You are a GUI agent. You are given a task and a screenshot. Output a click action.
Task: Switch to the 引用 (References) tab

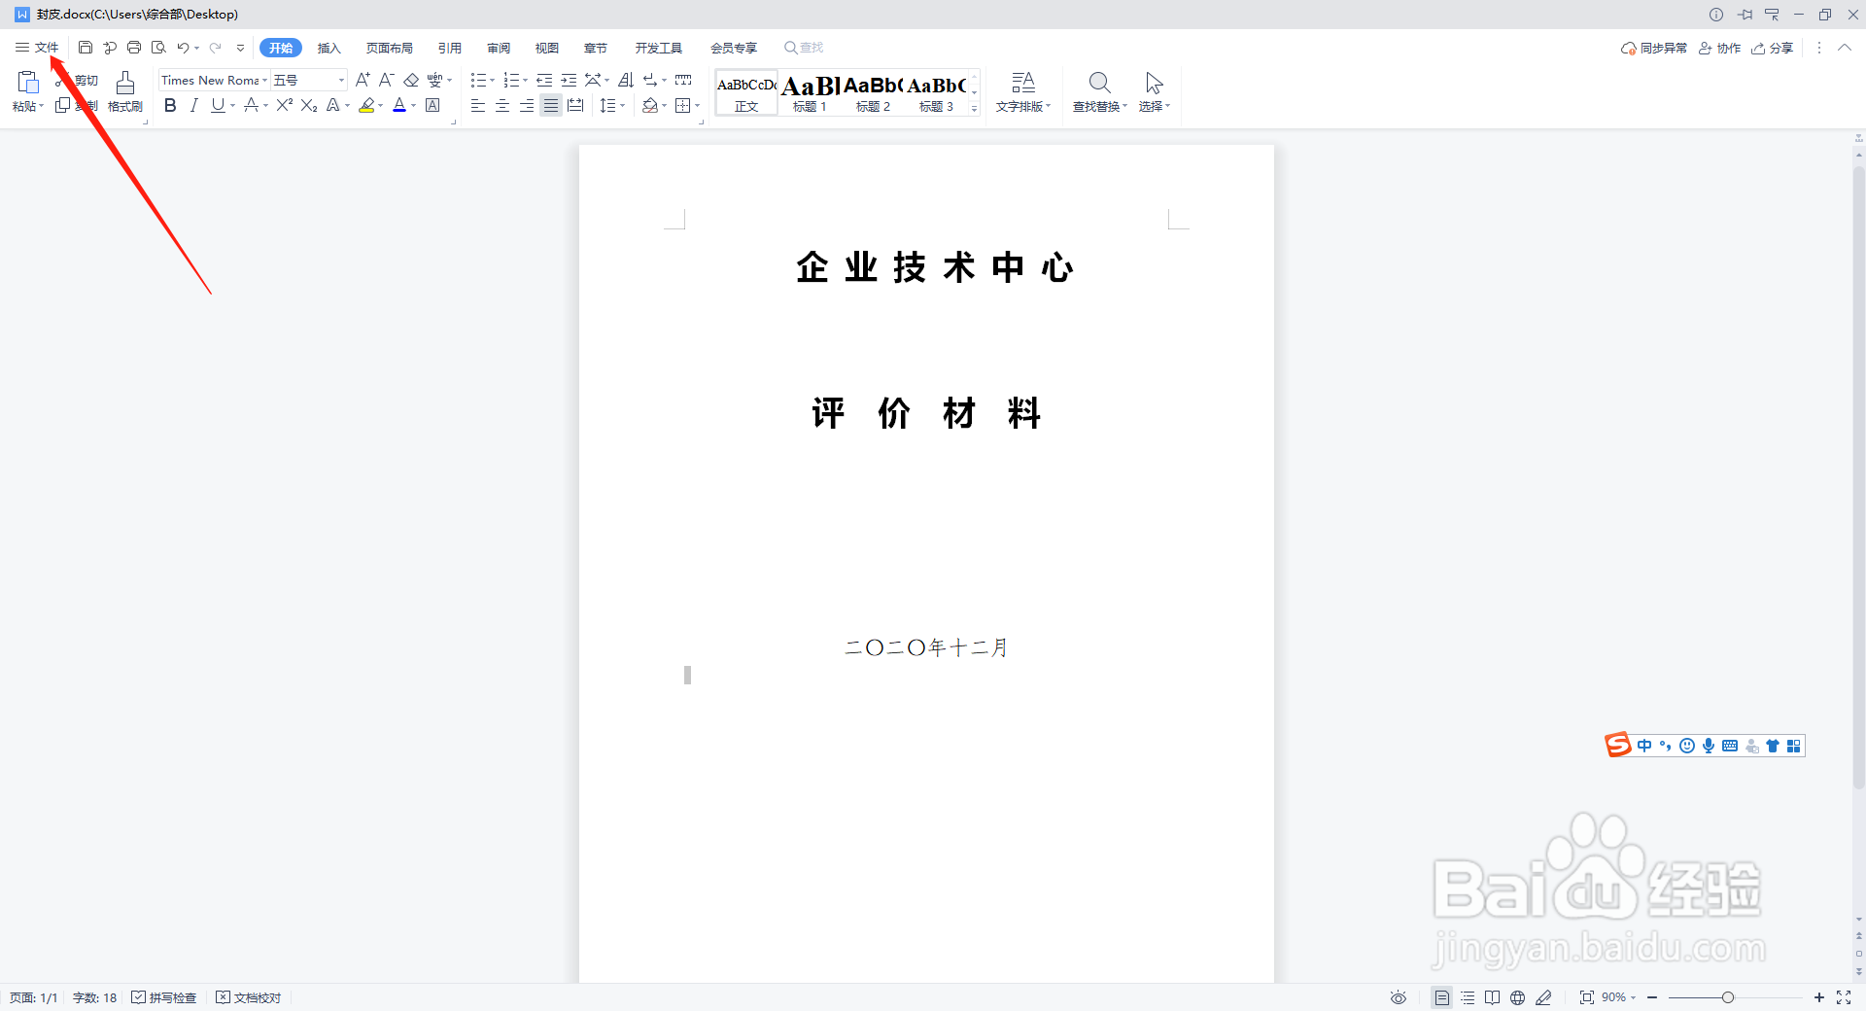point(450,48)
